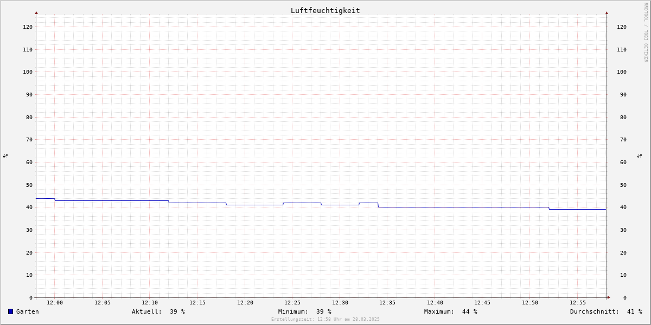Click the 20 label on the left axis
Screen dimensions: 651x325
click(x=29, y=252)
